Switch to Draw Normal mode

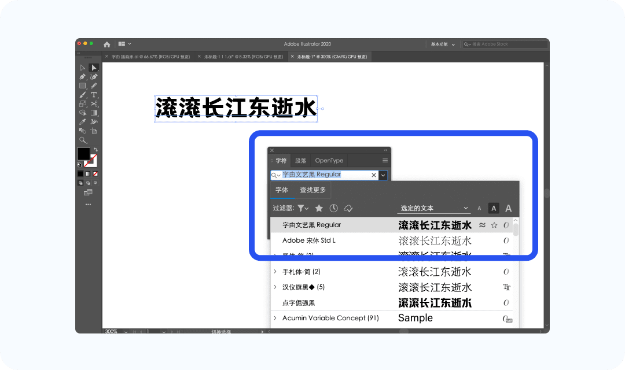pos(80,183)
